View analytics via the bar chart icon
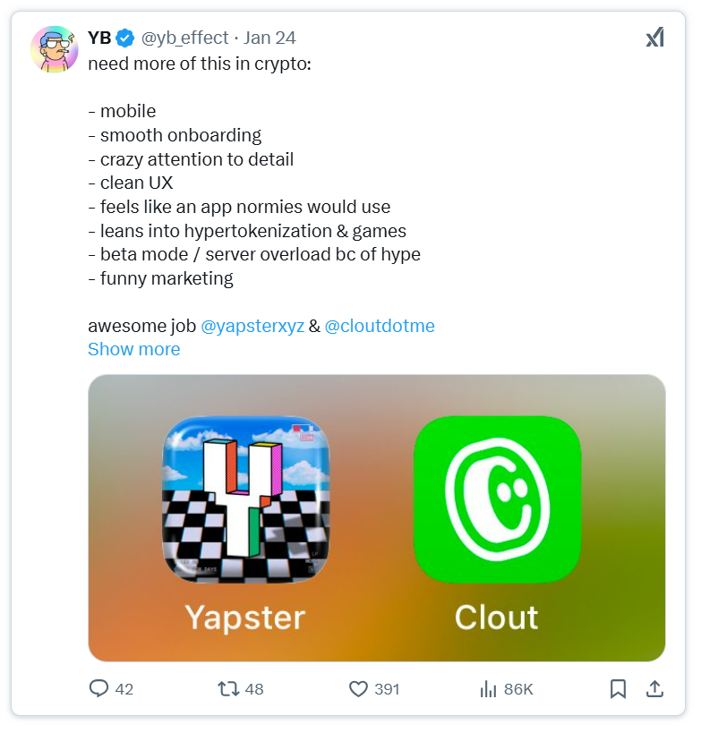The height and width of the screenshot is (733, 701). tap(488, 689)
